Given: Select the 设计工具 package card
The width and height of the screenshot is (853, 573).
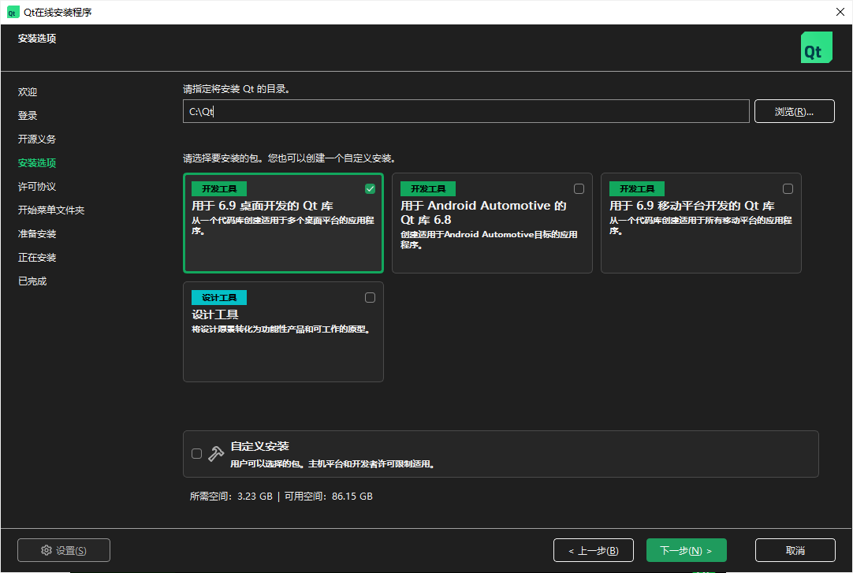Looking at the screenshot, I should point(284,332).
